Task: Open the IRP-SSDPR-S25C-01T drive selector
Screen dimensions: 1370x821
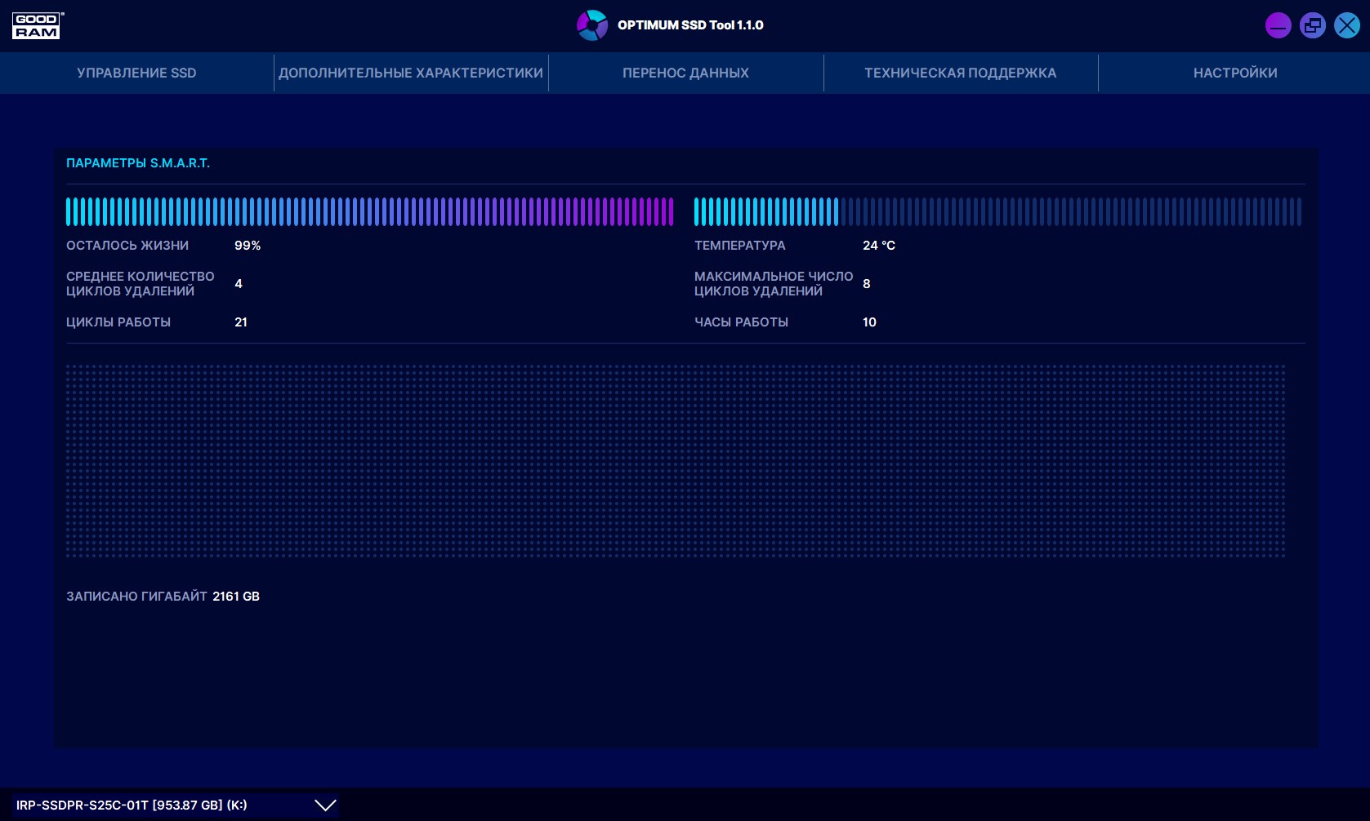Action: pyautogui.click(x=132, y=805)
